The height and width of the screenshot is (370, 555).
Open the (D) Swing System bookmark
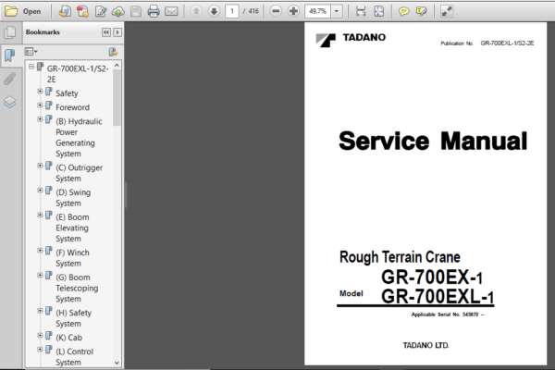(73, 198)
